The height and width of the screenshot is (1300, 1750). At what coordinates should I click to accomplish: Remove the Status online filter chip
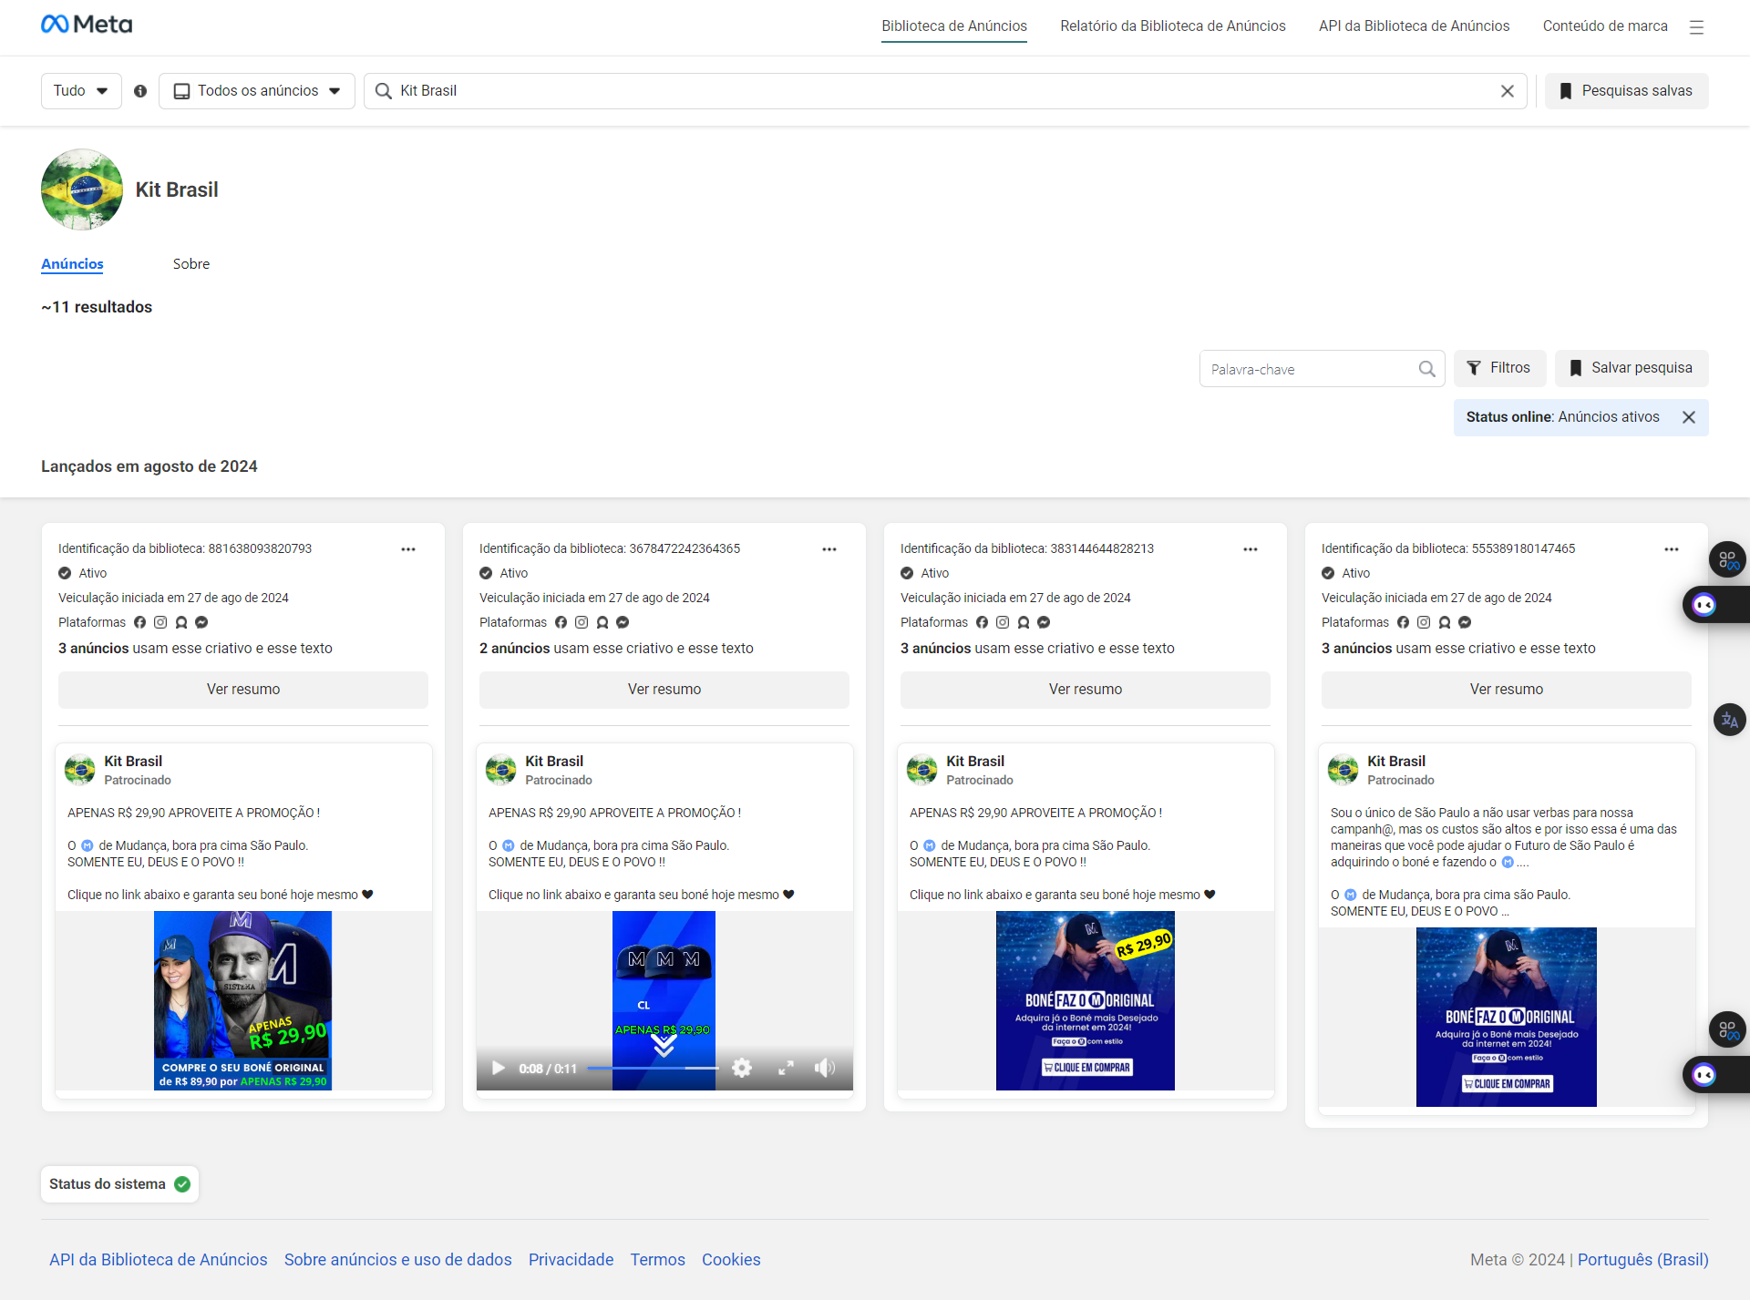click(1689, 417)
